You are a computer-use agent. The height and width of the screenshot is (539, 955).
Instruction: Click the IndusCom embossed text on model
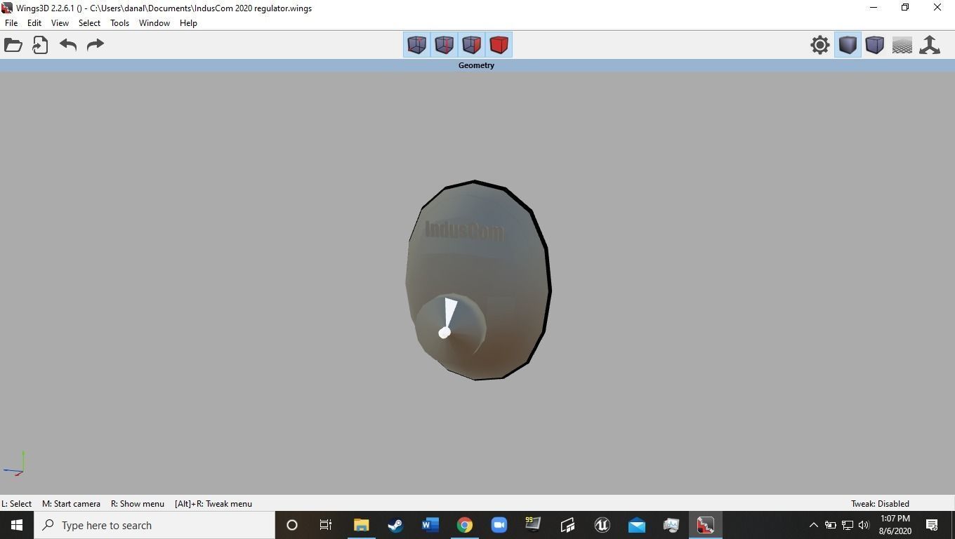click(x=464, y=230)
